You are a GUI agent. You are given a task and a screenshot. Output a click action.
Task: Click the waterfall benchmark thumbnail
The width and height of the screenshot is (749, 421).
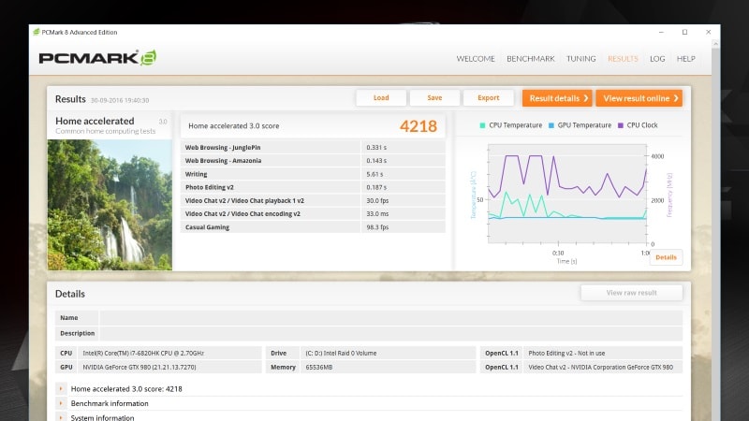tap(110, 205)
